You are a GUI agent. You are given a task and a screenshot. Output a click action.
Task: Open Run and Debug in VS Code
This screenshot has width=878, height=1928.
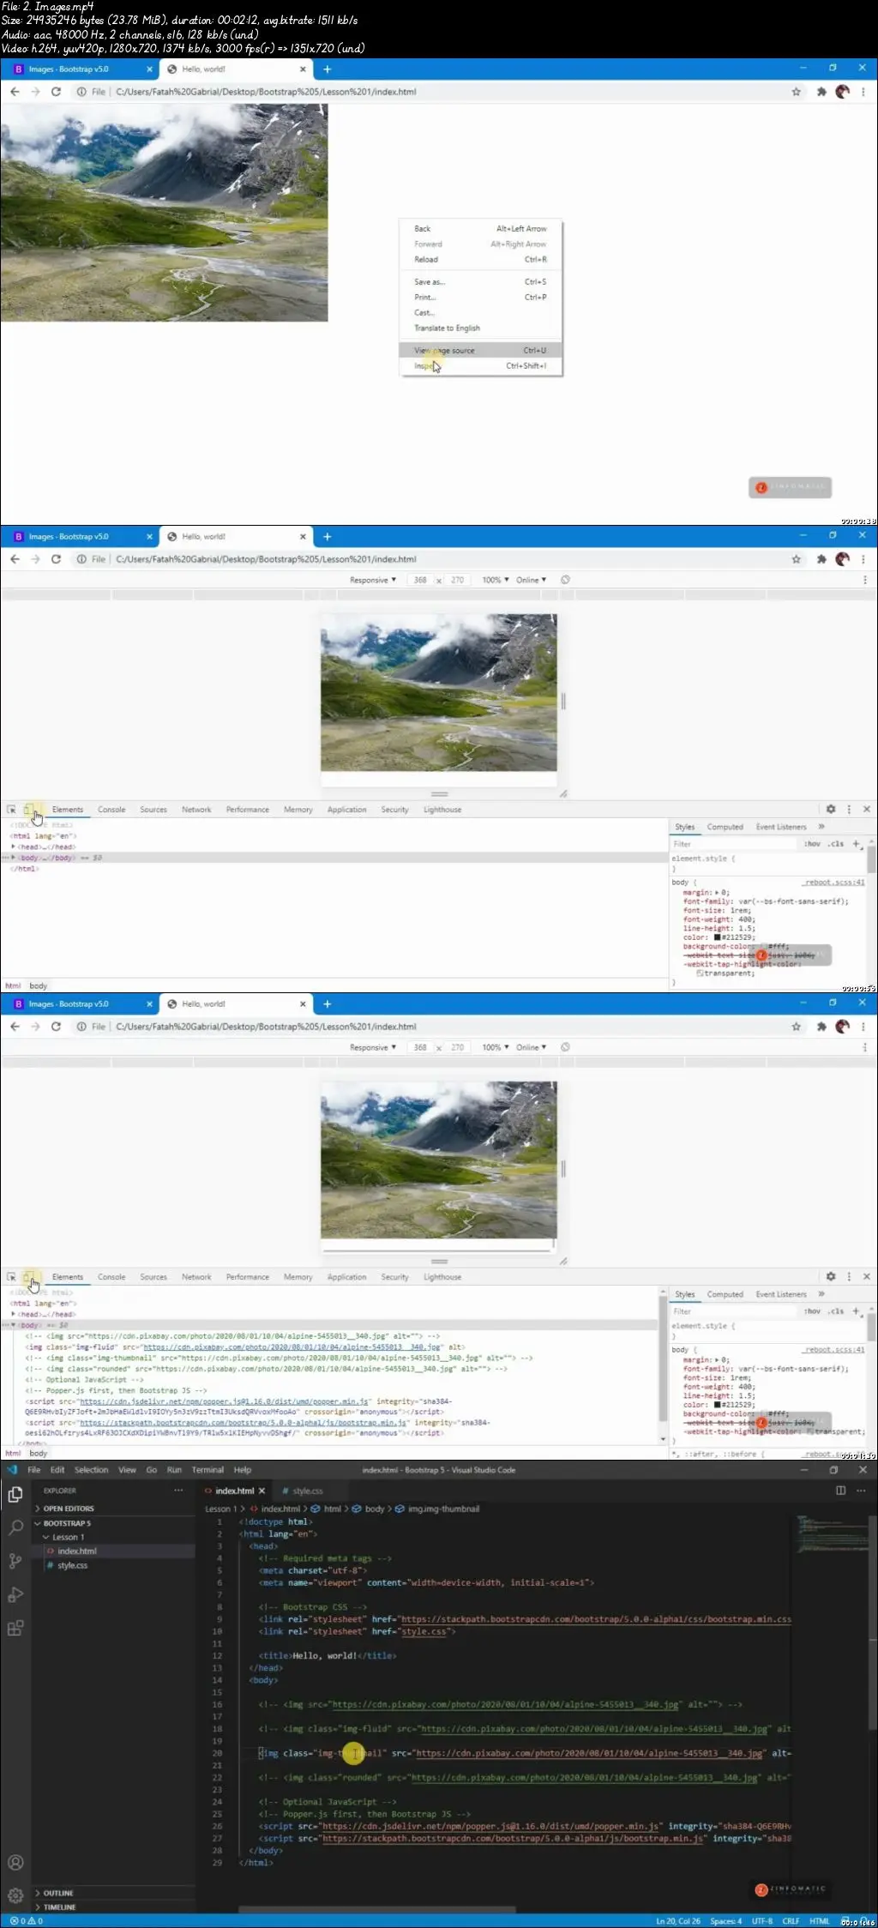pyautogui.click(x=15, y=1594)
